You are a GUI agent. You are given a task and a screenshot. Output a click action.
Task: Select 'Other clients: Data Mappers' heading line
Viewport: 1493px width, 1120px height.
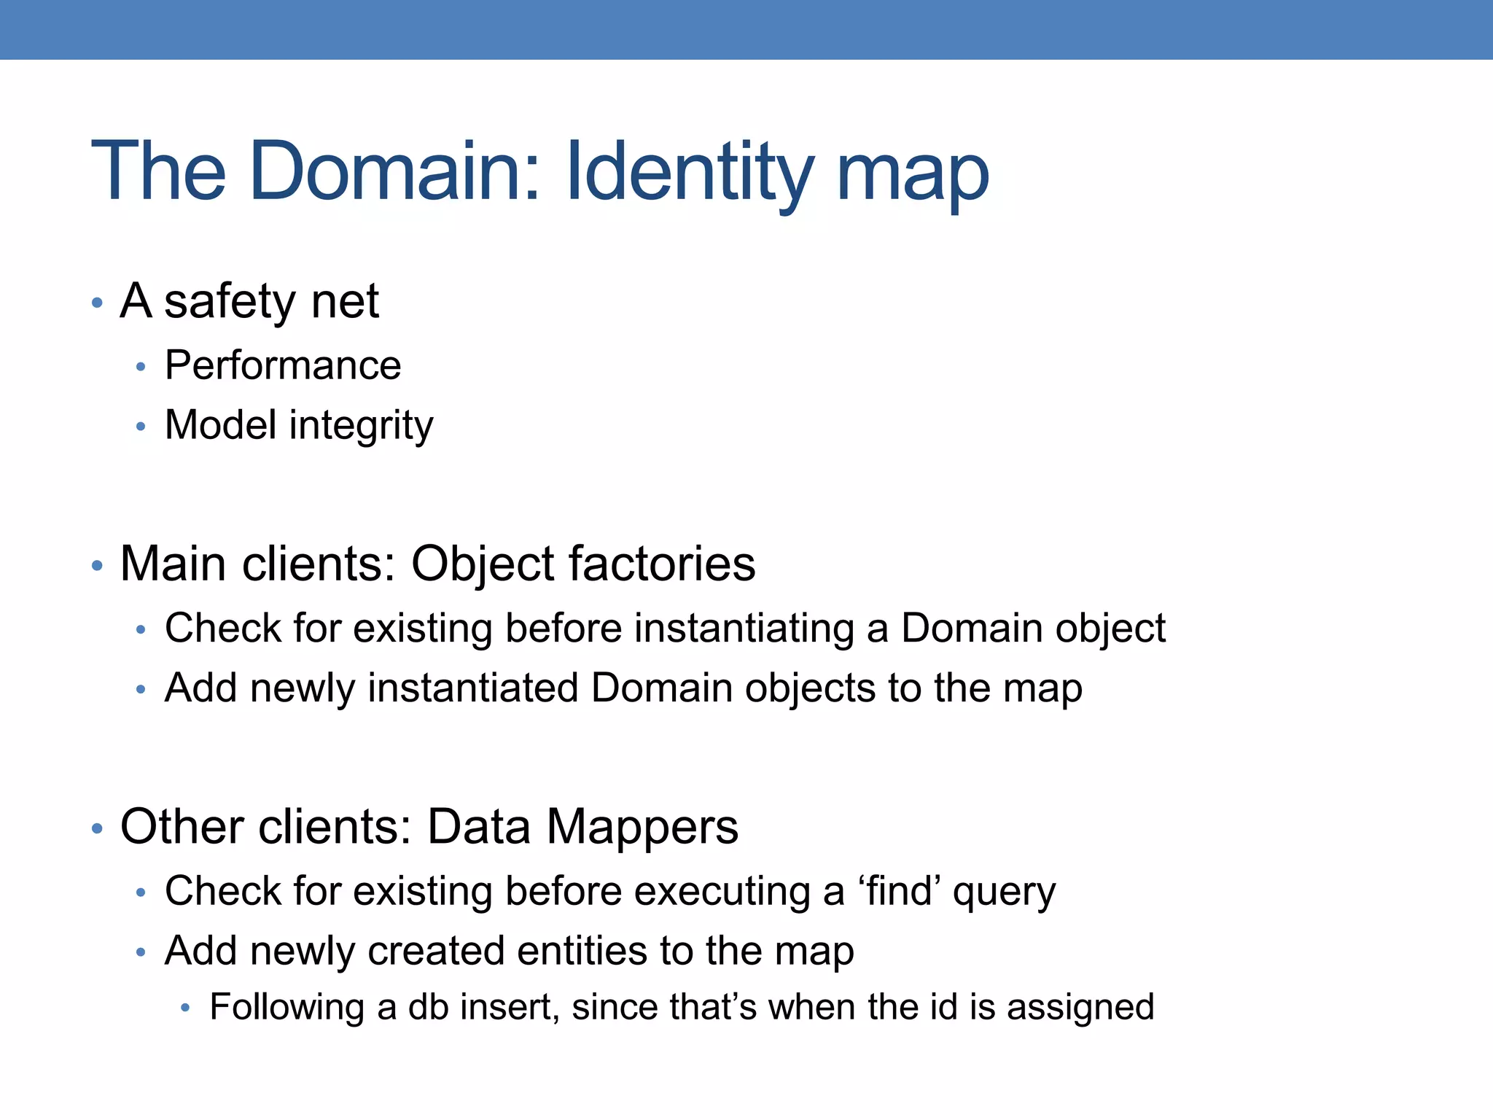click(429, 827)
